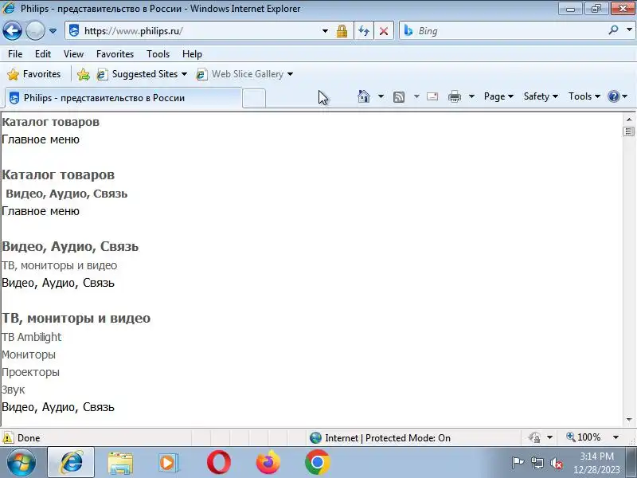
Task: Click Internet Explorer taskbar icon
Action: pyautogui.click(x=71, y=463)
